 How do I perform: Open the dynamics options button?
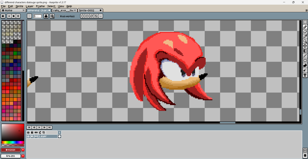(x=52, y=16)
